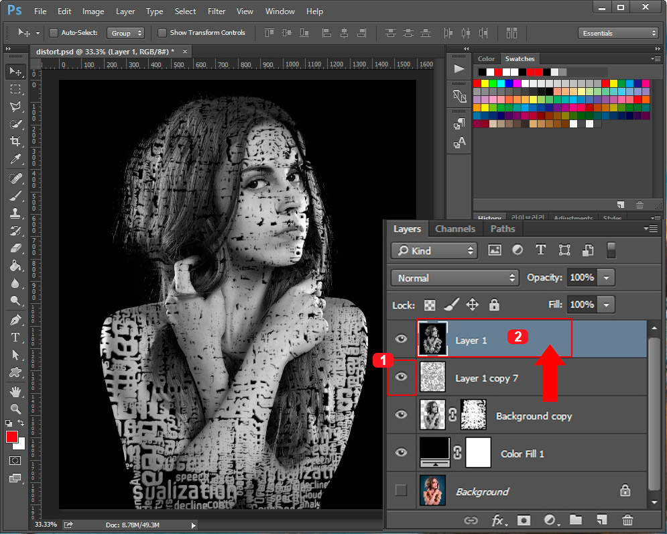Image resolution: width=667 pixels, height=534 pixels.
Task: Create new fill or adjustment layer
Action: point(551,520)
